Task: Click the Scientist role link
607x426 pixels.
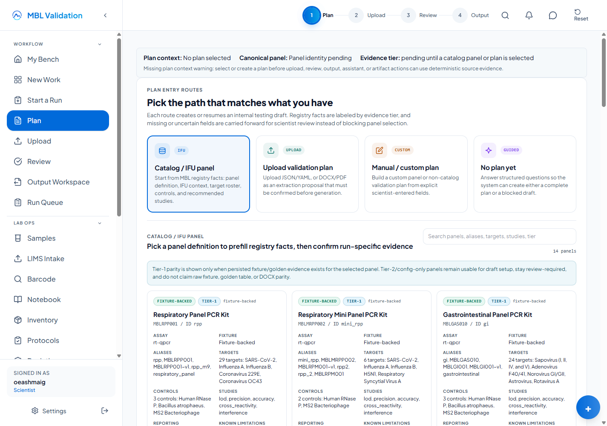Action: point(24,390)
